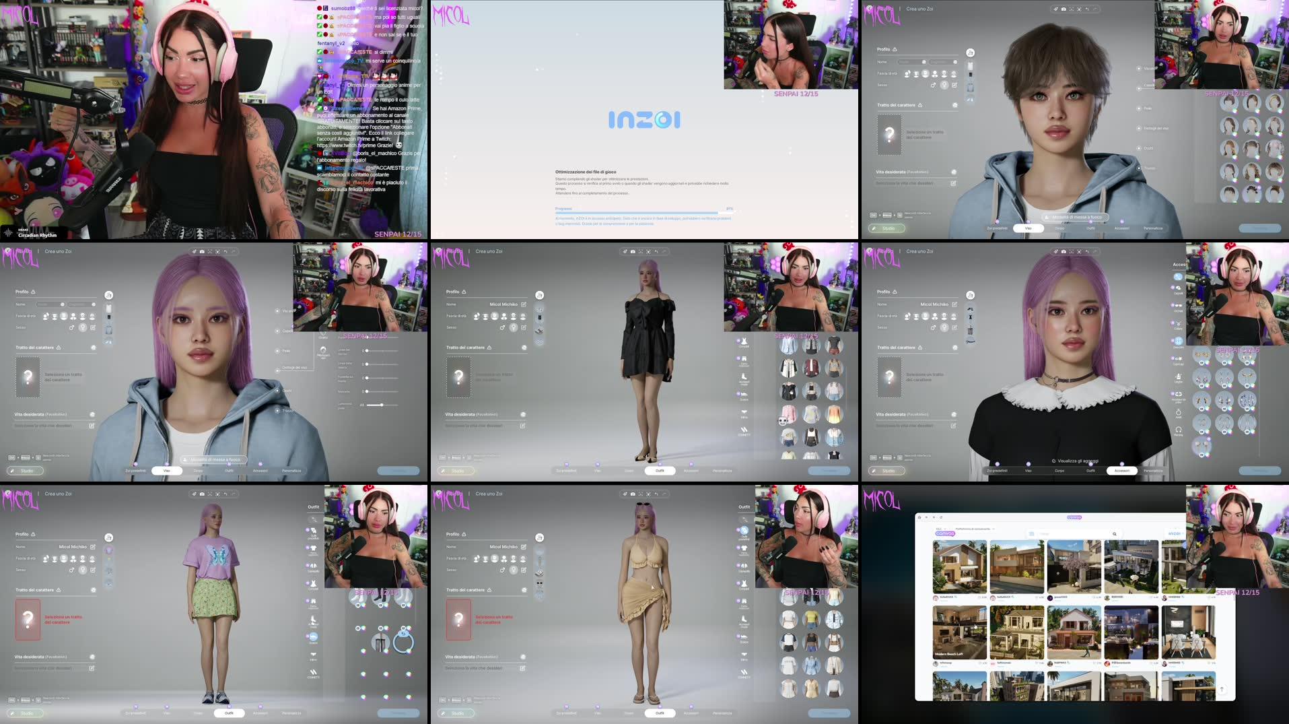
Task: Pick the first hairstyle thumbnail in short-haired Zoi frame
Action: click(1229, 103)
